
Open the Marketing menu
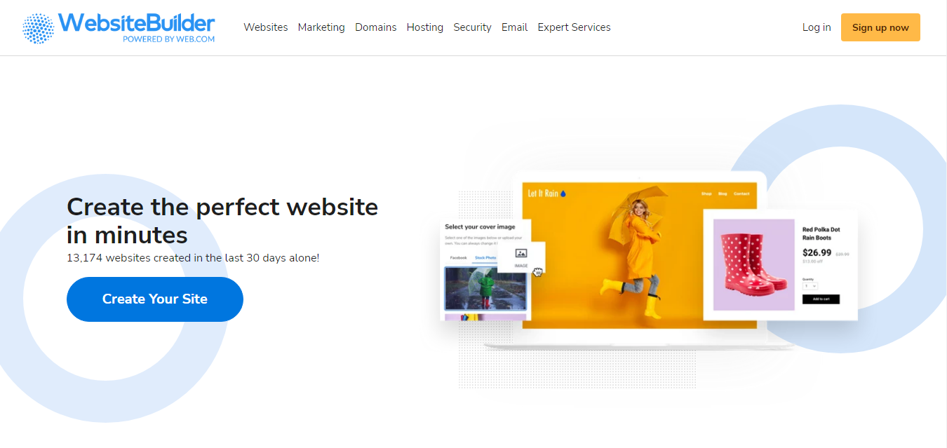[321, 27]
